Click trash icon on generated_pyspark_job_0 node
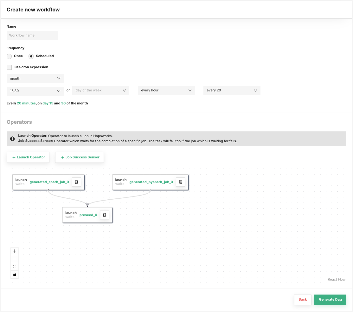The width and height of the screenshot is (353, 312). point(181,182)
